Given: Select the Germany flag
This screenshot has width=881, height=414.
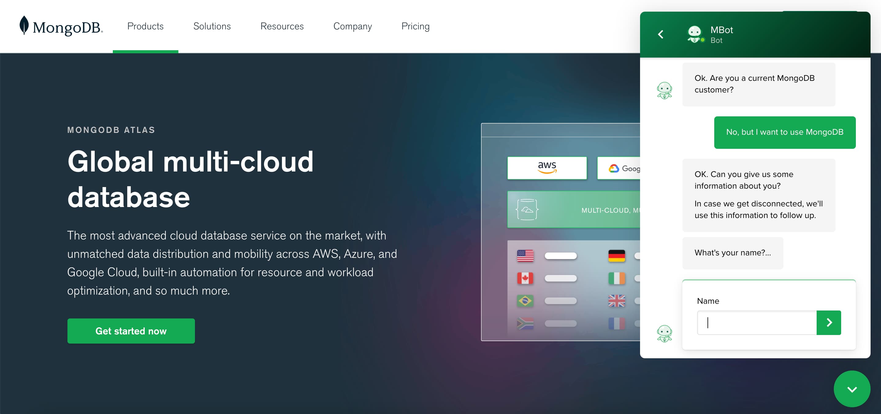Looking at the screenshot, I should point(616,255).
